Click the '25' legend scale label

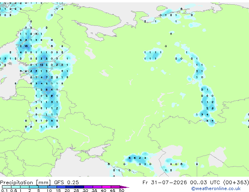pos(76,190)
